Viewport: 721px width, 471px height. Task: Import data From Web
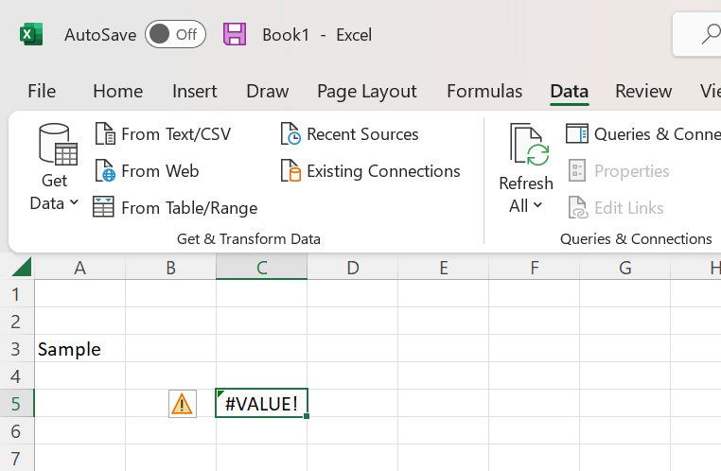click(147, 171)
